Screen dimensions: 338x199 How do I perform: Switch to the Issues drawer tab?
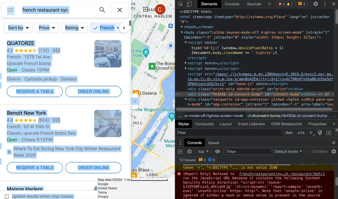click(x=214, y=143)
